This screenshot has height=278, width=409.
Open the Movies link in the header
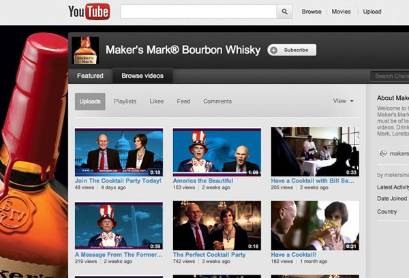pos(341,12)
